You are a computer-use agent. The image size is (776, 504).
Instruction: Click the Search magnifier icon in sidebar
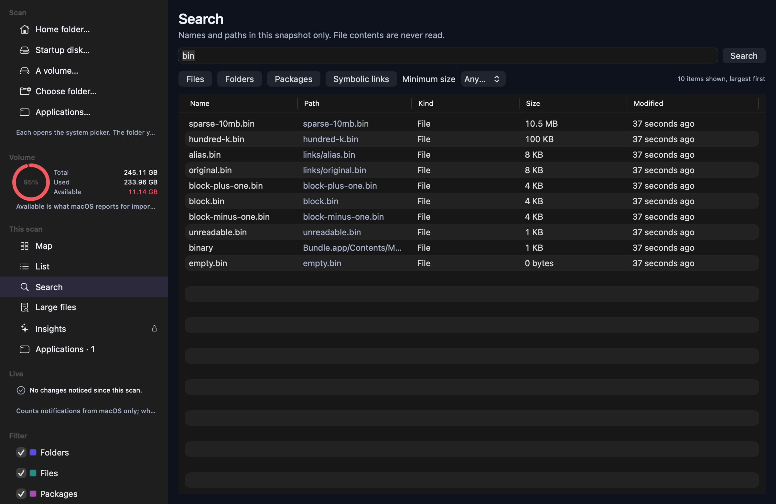(x=25, y=287)
